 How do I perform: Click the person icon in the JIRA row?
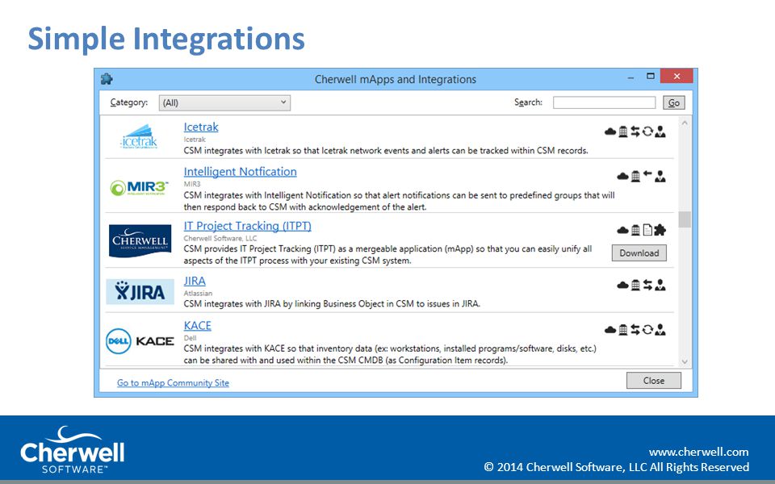tap(660, 285)
